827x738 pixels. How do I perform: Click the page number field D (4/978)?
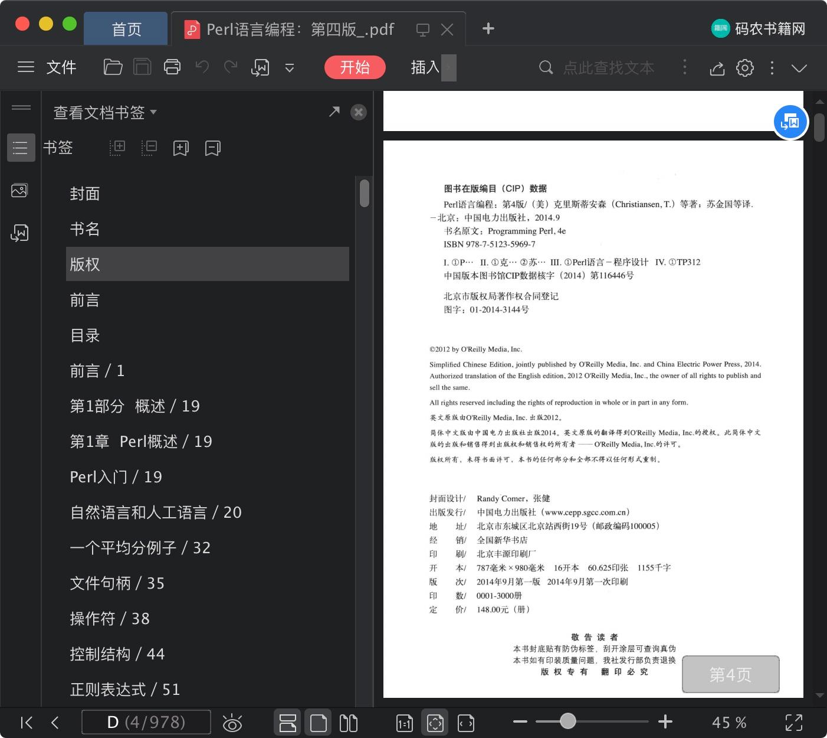coord(146,722)
